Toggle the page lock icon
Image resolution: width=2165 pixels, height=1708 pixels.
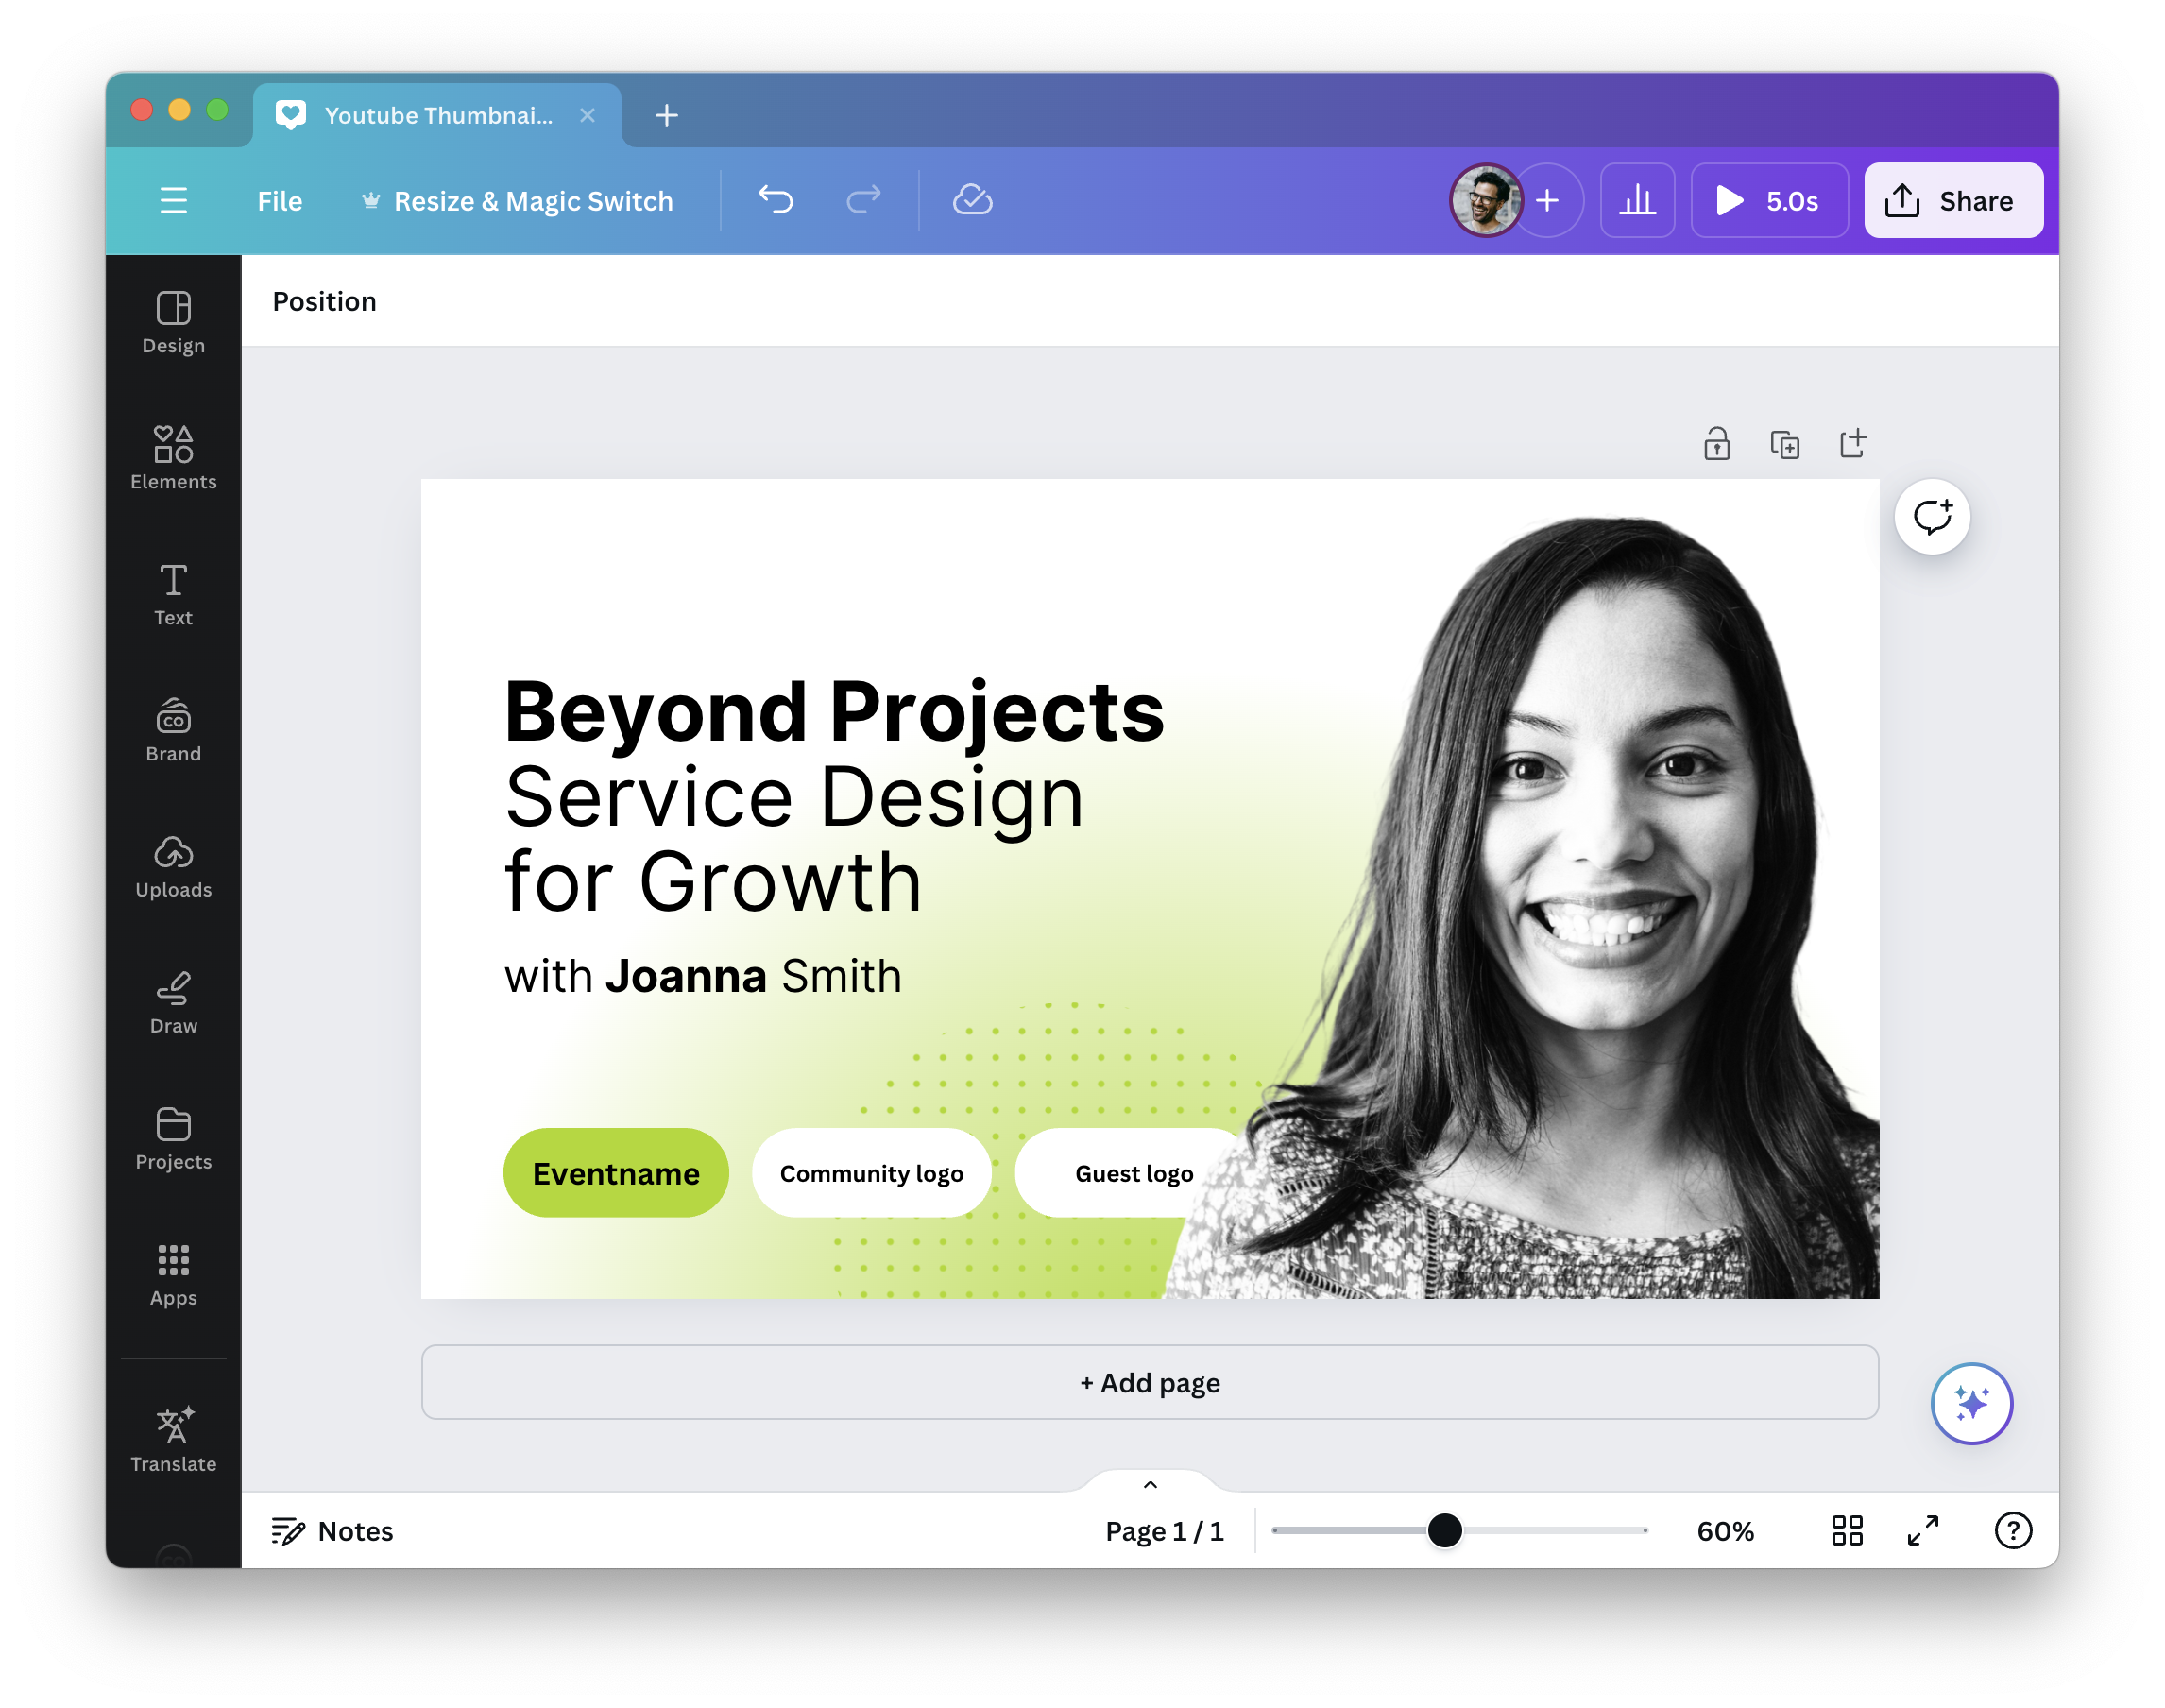(1716, 443)
